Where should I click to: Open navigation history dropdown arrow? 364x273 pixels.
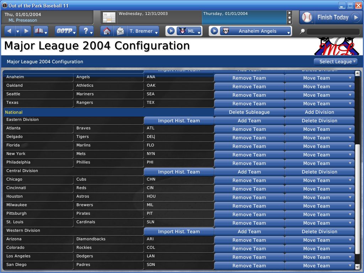click(x=18, y=31)
